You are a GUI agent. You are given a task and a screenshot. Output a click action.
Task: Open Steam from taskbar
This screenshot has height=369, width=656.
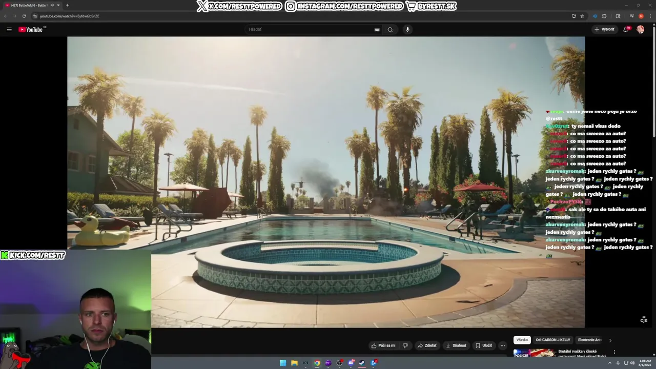(362, 363)
